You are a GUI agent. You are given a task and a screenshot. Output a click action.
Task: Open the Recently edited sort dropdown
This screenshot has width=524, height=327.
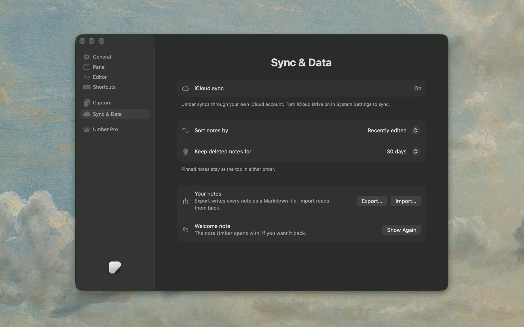[x=393, y=131]
